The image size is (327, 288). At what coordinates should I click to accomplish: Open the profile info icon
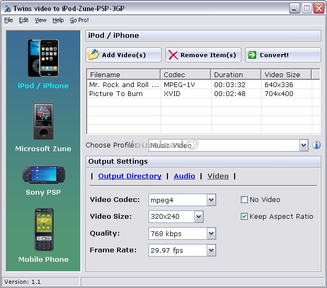coord(316,145)
